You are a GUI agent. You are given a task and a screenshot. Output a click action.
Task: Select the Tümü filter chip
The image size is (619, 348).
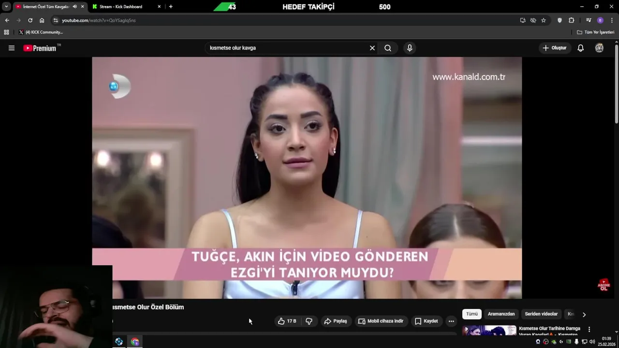click(472, 314)
